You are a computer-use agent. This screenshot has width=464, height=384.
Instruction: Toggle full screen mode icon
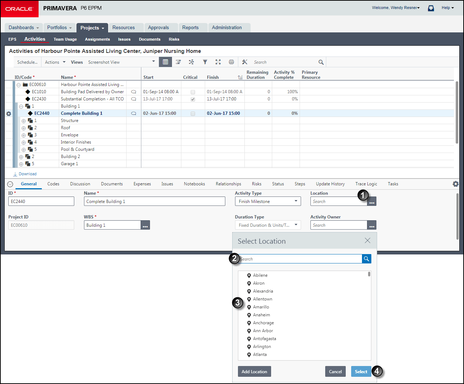(x=218, y=62)
